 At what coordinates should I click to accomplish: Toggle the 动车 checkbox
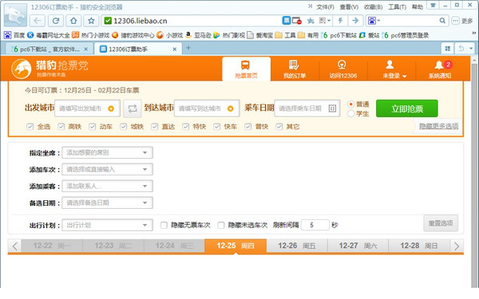(93, 126)
